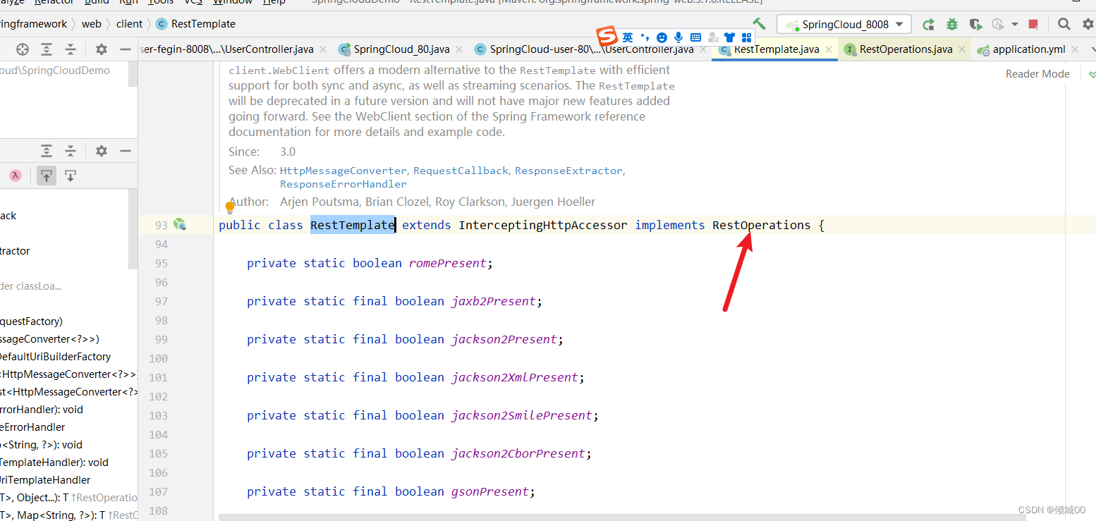
Task: Close the RestOperations.java tab
Action: pyautogui.click(x=962, y=49)
